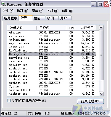Select the explorer.exe process row
Viewport: 111px width, 117px height.
click(52, 43)
